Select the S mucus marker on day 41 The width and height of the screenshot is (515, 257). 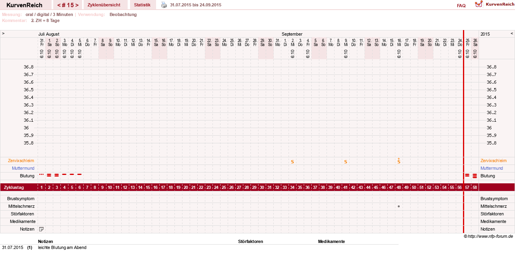point(346,162)
